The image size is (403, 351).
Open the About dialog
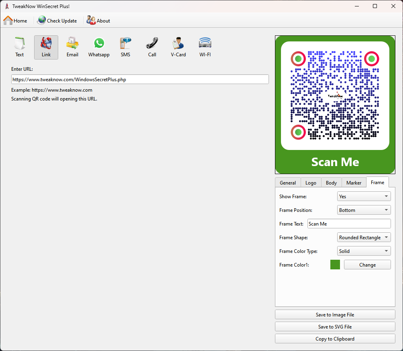(98, 21)
